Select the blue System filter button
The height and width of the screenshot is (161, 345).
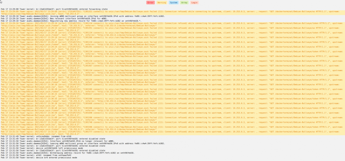pos(174,3)
